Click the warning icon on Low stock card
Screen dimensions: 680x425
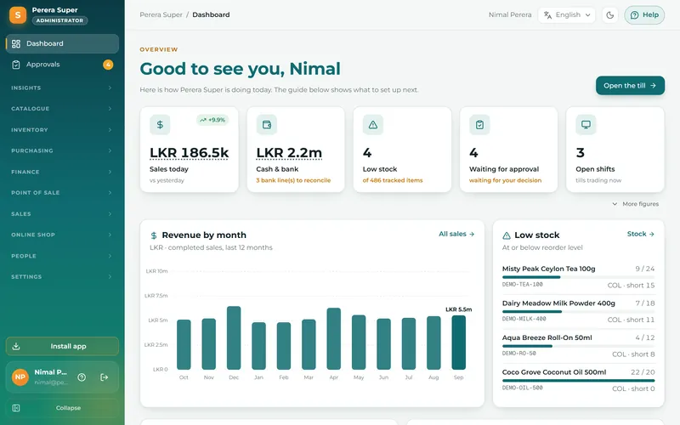click(373, 125)
